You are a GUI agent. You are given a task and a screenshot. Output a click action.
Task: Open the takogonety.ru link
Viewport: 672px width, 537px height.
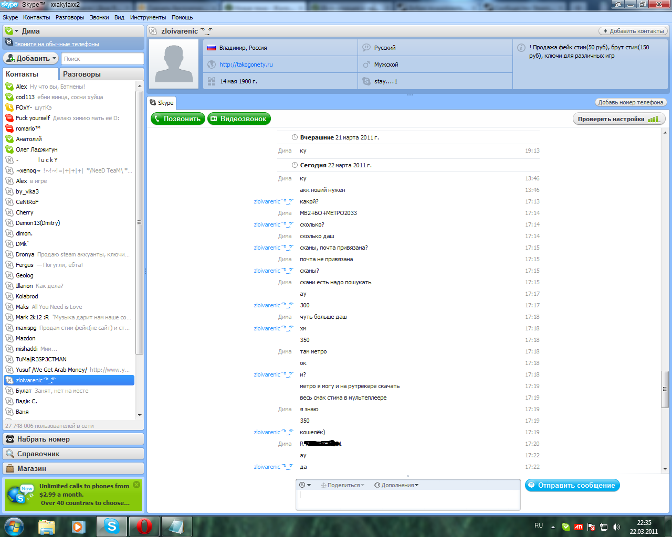246,65
